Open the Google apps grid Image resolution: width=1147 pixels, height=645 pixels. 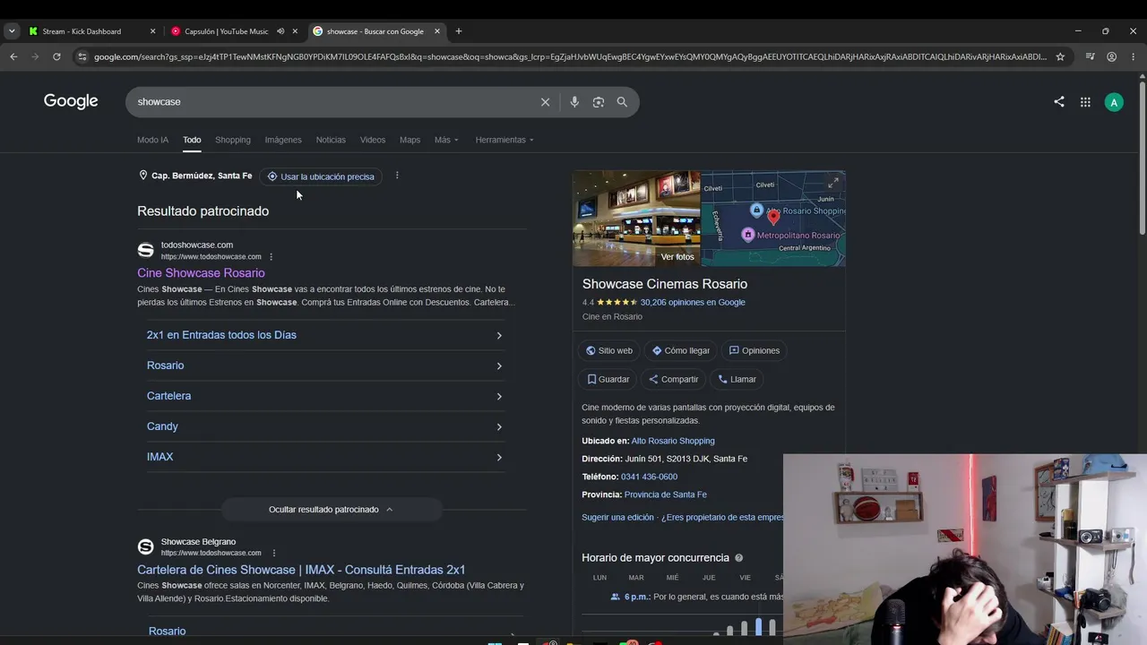point(1085,102)
